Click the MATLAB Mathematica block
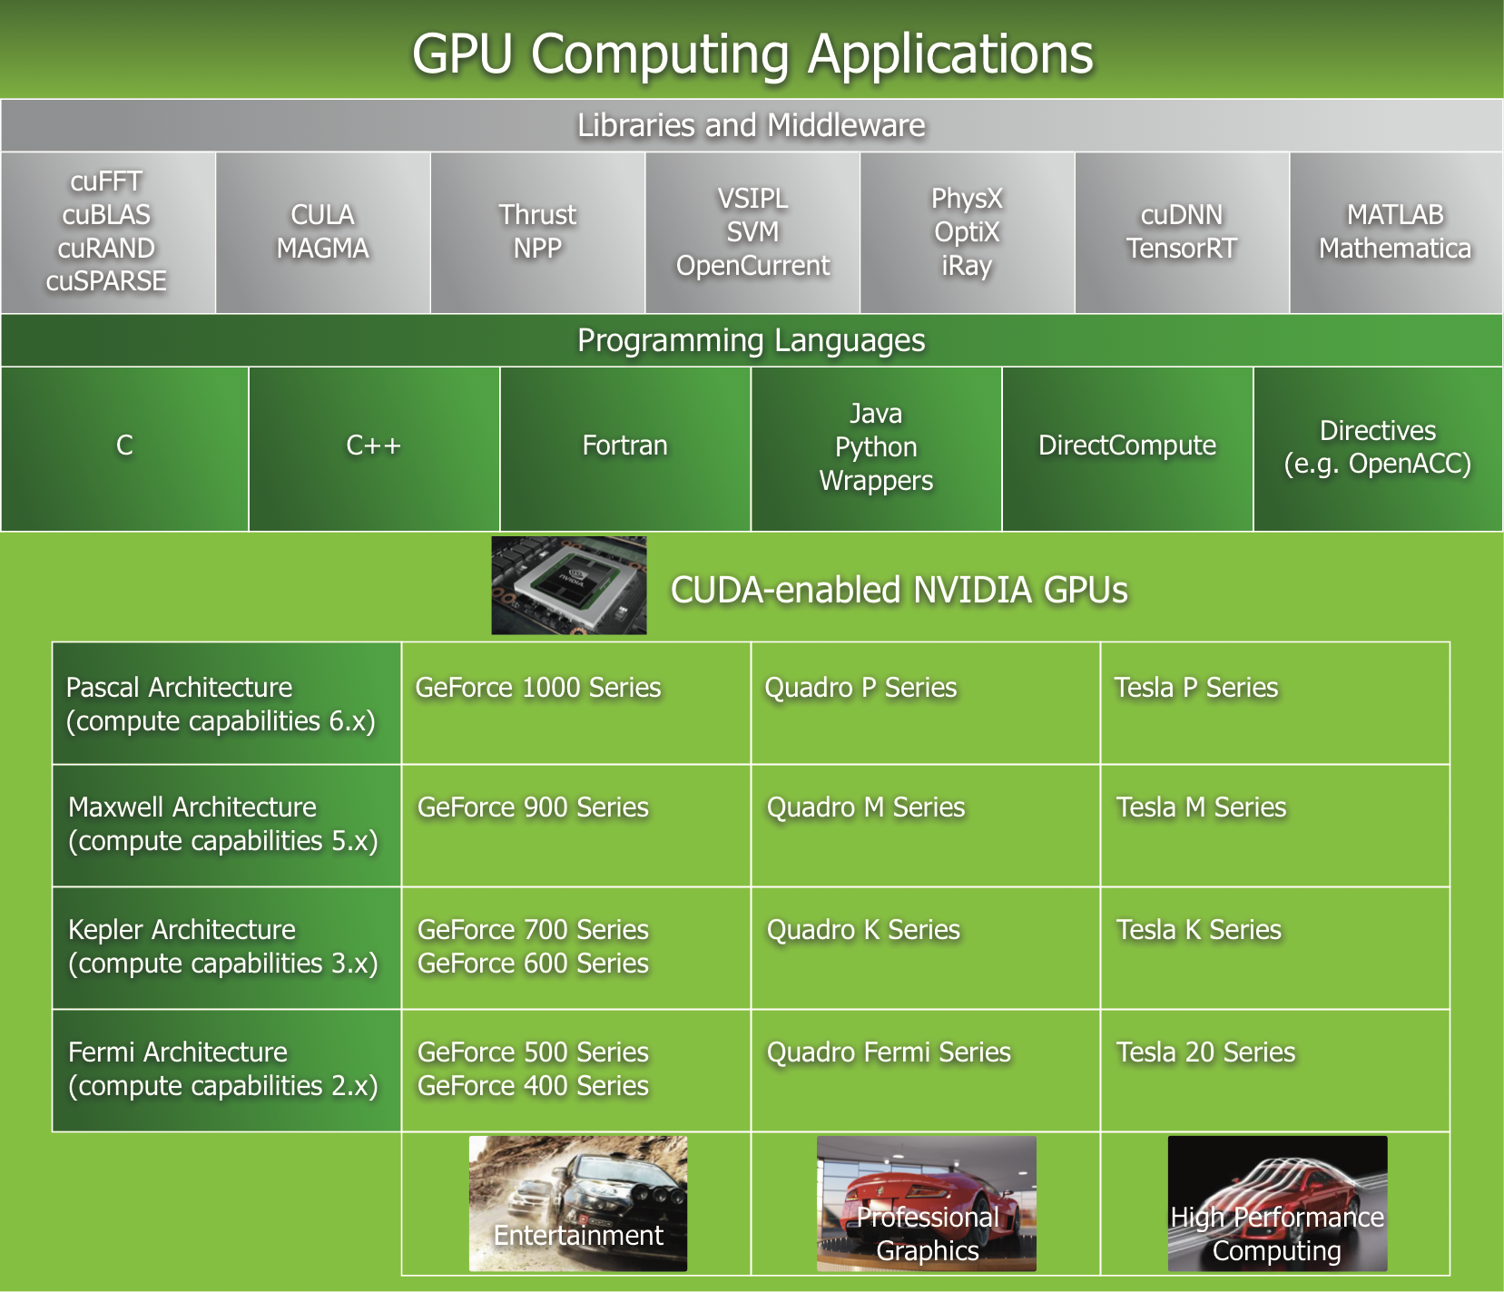Viewport: 1504px width, 1292px height. click(x=1395, y=231)
